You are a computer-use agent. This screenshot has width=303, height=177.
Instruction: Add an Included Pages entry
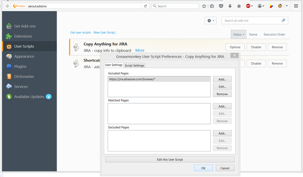[x=222, y=79]
